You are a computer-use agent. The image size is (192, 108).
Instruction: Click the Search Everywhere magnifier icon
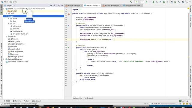187,2
